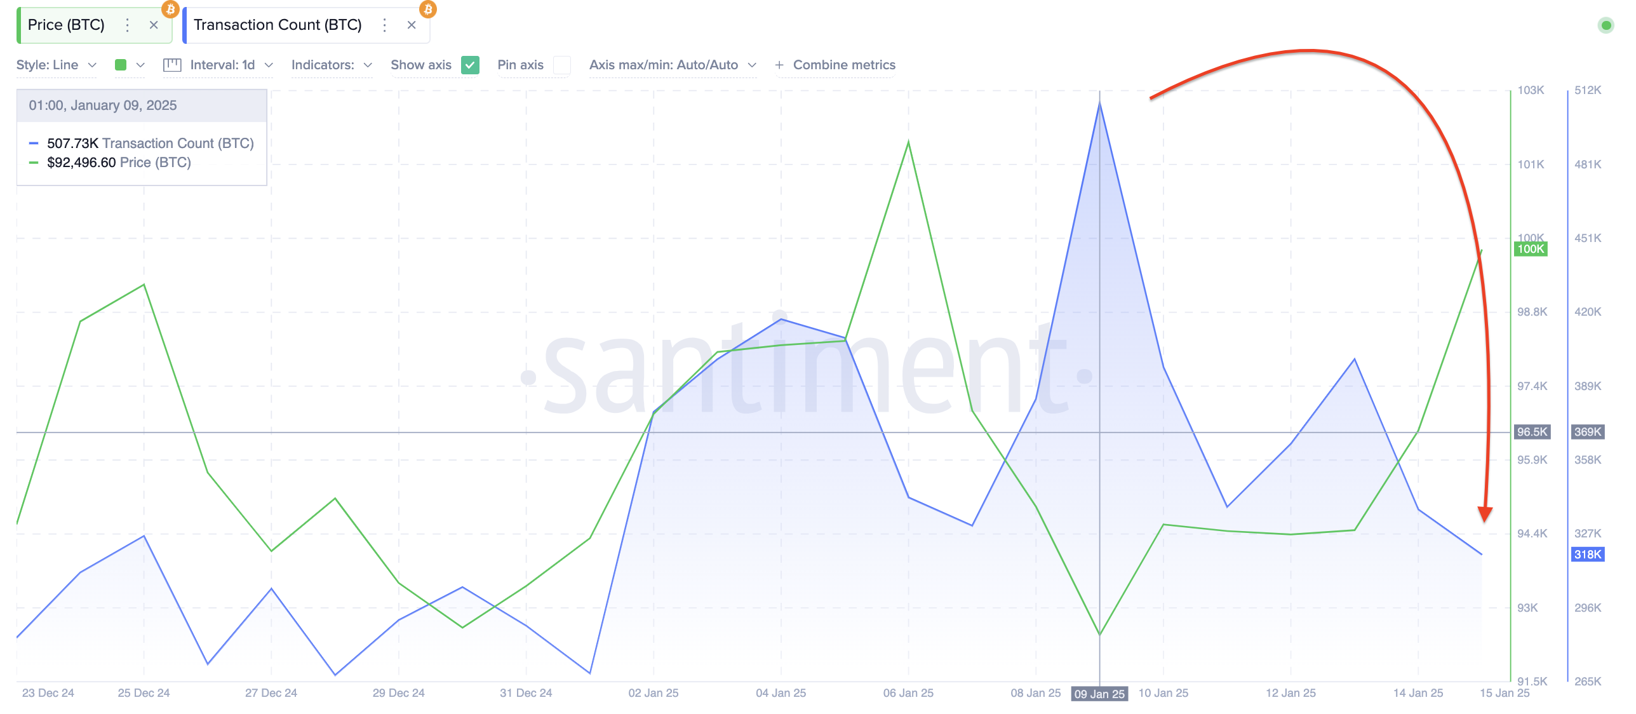Open Price (BTC) three-dot options menu
Image resolution: width=1636 pixels, height=714 pixels.
[x=128, y=25]
